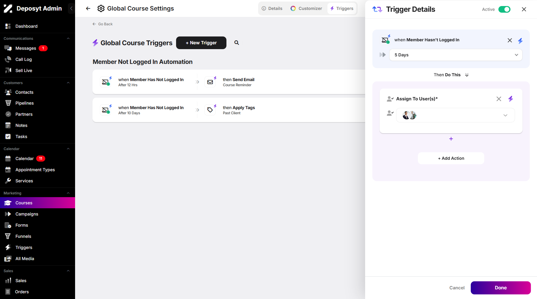Screen dimensions: 537x299
Task: Collapse the Communications sidebar section
Action: (x=68, y=39)
